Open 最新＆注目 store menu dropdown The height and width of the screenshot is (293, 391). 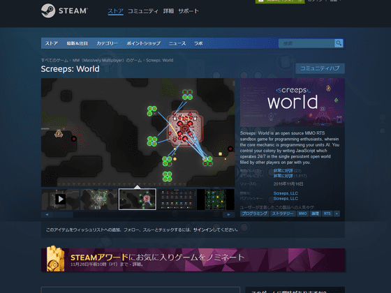click(x=77, y=43)
